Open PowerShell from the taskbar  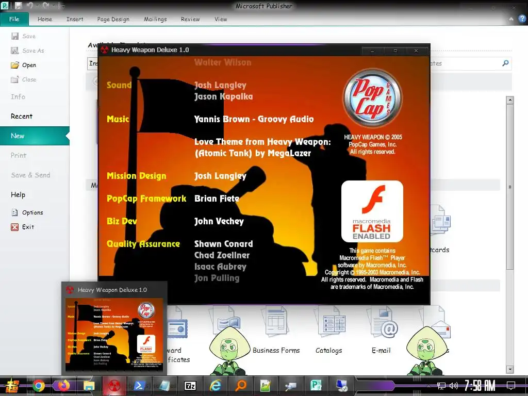pyautogui.click(x=139, y=386)
